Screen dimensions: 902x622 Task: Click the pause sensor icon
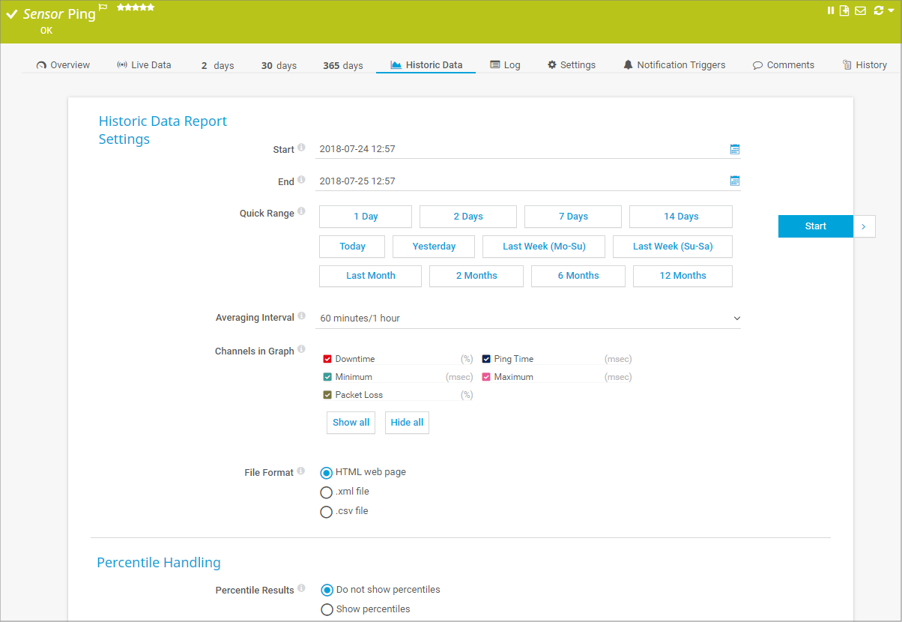coord(831,10)
